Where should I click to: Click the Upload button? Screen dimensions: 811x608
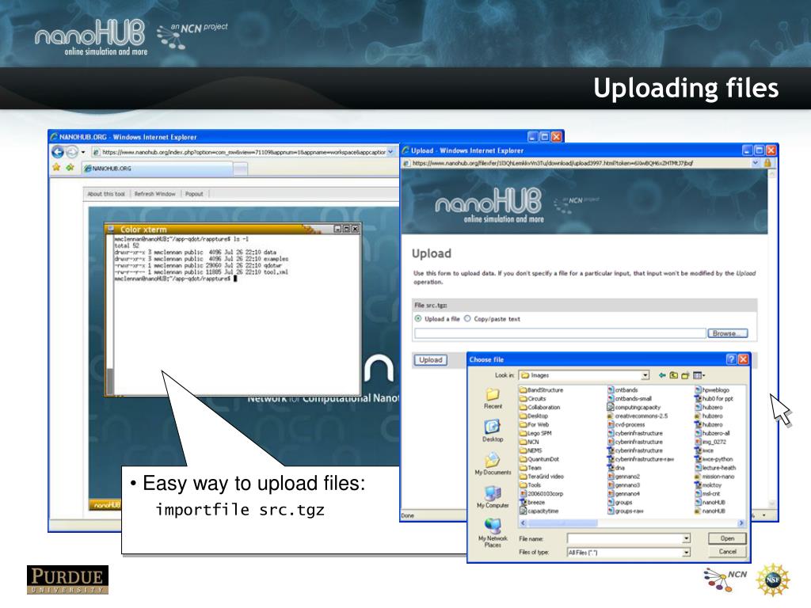click(430, 360)
